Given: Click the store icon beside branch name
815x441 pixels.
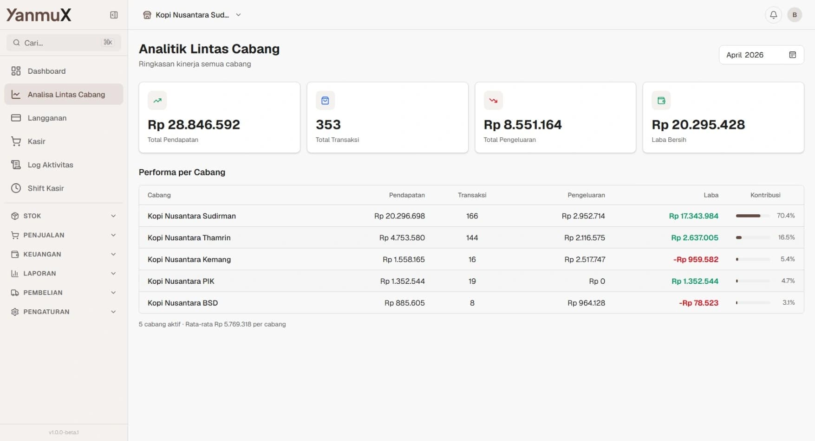Looking at the screenshot, I should pyautogui.click(x=147, y=15).
